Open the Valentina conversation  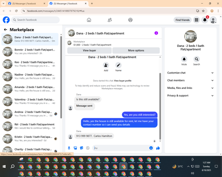(x=30, y=101)
